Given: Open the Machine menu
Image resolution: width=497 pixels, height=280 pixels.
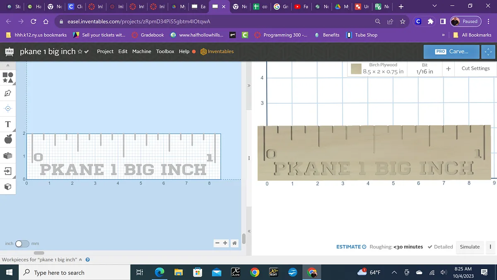Looking at the screenshot, I should [x=142, y=51].
